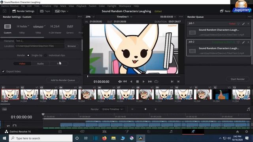This screenshot has width=253, height=142.
Task: Open Render Settings panel options menu
Action: 80,17
